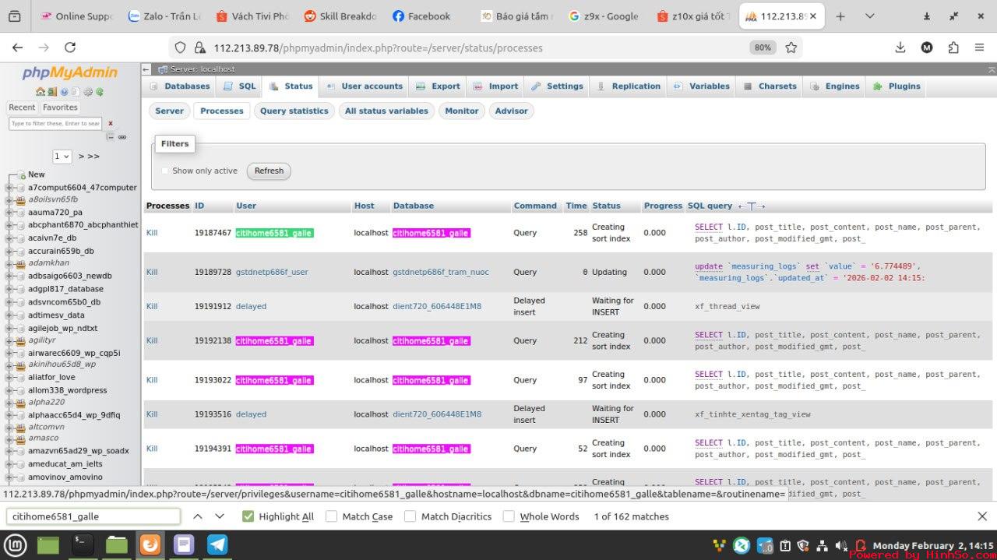Click the find-in-page search field

pyautogui.click(x=93, y=516)
